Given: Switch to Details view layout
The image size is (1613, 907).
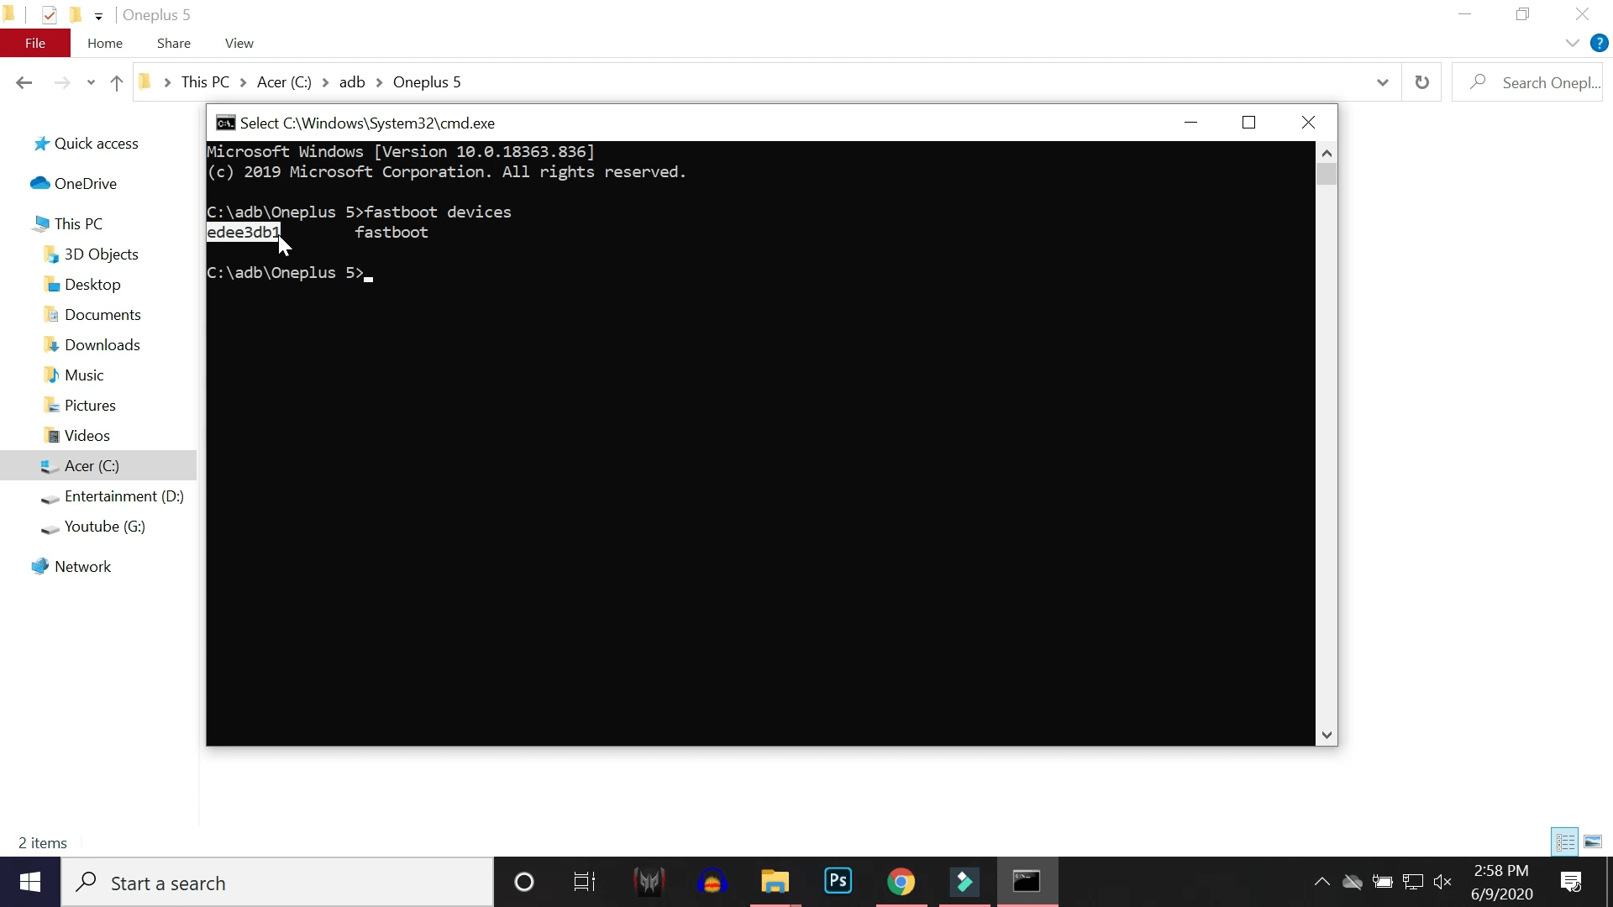Looking at the screenshot, I should pos(1565,841).
